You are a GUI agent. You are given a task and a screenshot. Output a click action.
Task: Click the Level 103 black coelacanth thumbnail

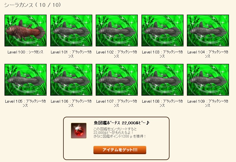click(162, 30)
